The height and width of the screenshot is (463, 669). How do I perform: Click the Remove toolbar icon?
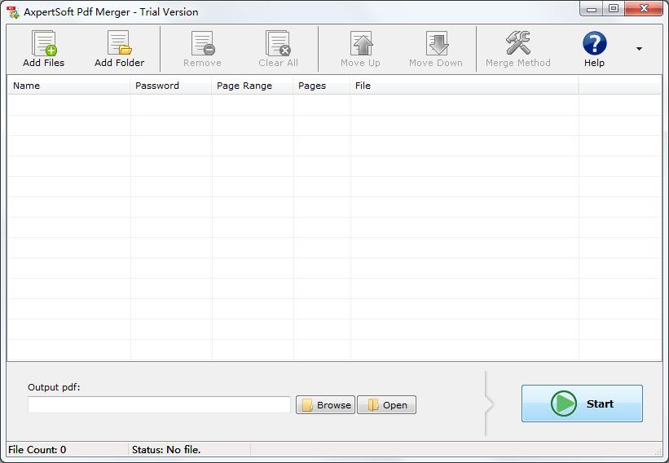(x=203, y=43)
